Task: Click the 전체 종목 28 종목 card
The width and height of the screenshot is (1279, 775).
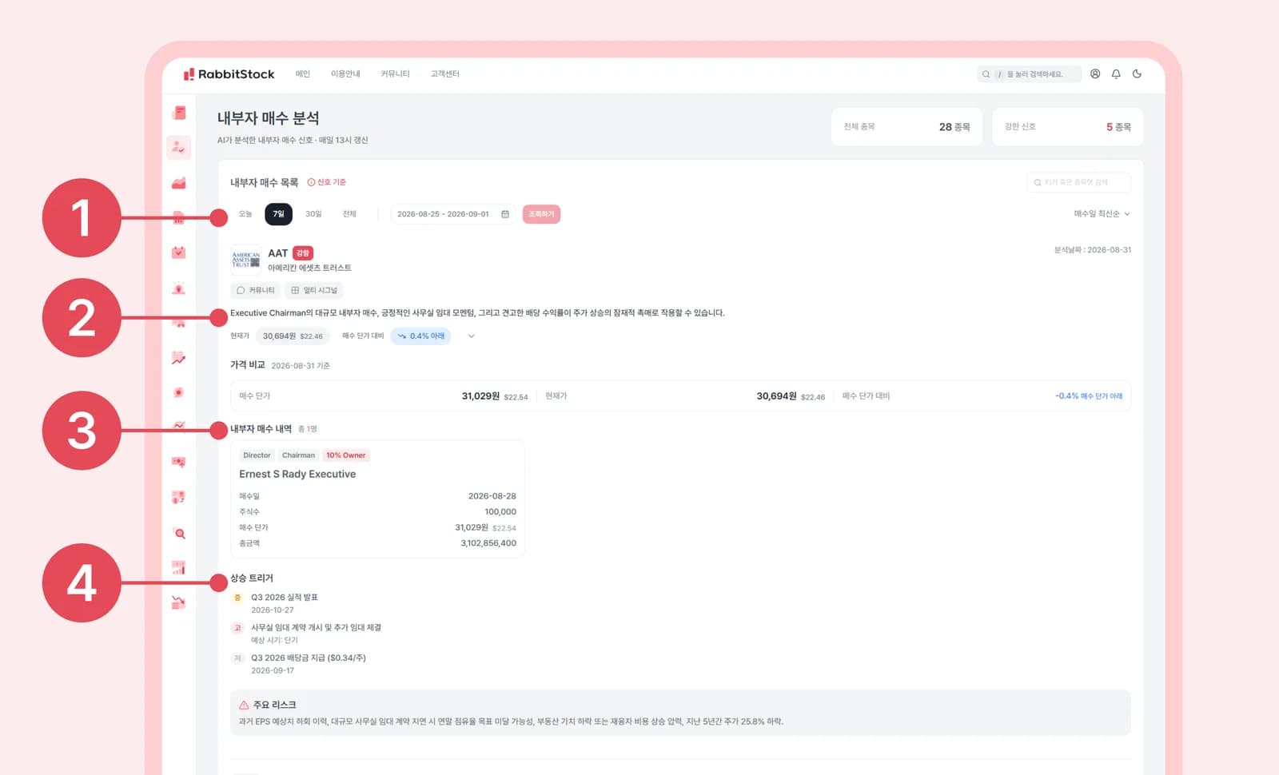Action: point(906,127)
